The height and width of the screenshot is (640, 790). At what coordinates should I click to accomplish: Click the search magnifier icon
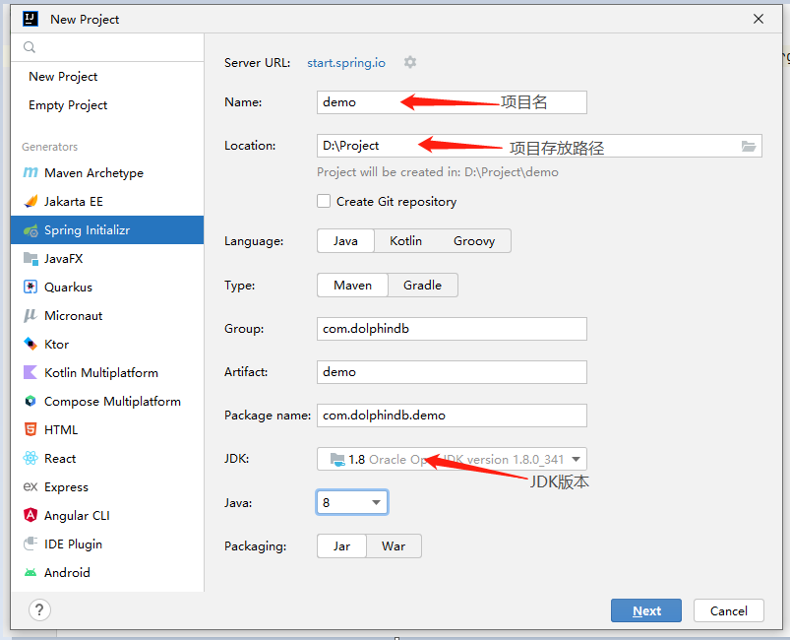tap(30, 47)
